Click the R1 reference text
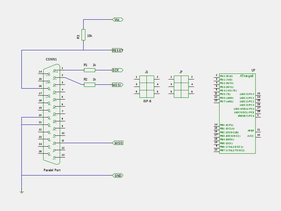This screenshot has width=281, height=211. [x=85, y=65]
